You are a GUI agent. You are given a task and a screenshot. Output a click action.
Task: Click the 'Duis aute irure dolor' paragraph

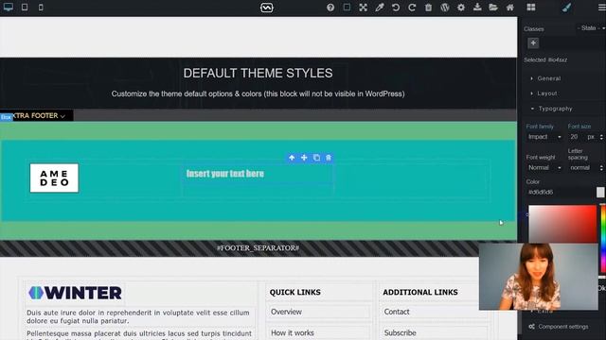coord(138,316)
